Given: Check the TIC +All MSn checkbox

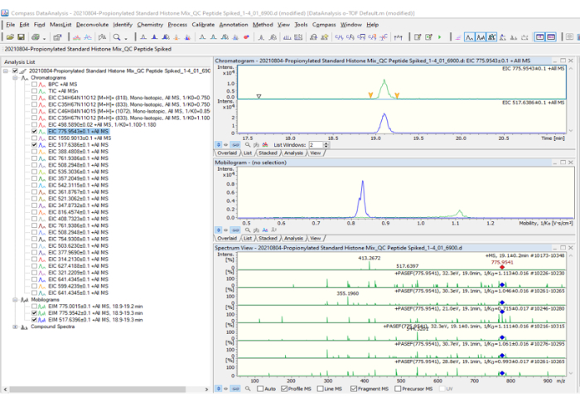Looking at the screenshot, I should coord(35,91).
